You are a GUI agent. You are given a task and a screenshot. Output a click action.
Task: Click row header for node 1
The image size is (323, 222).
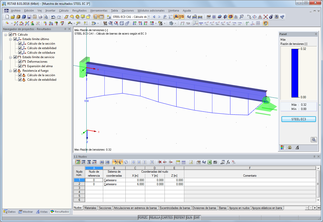pyautogui.click(x=79, y=180)
